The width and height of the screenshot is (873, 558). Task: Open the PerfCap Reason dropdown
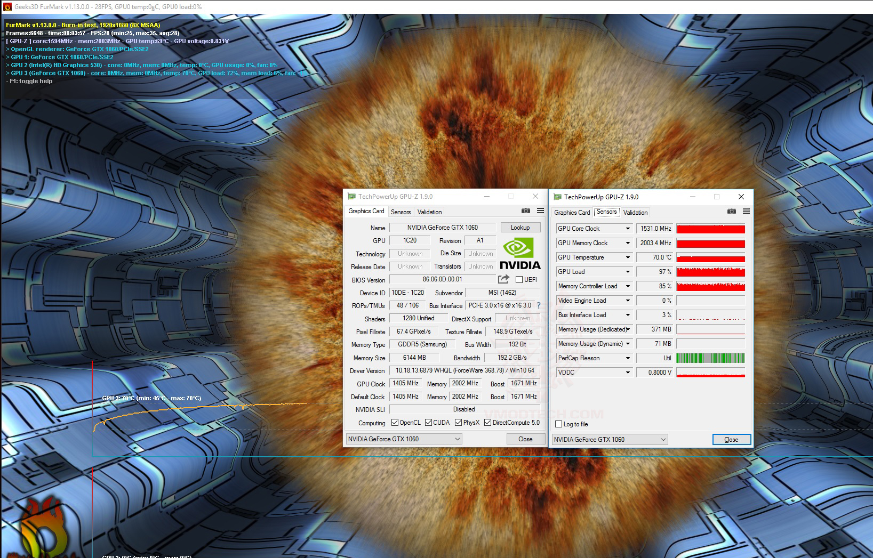pos(628,358)
